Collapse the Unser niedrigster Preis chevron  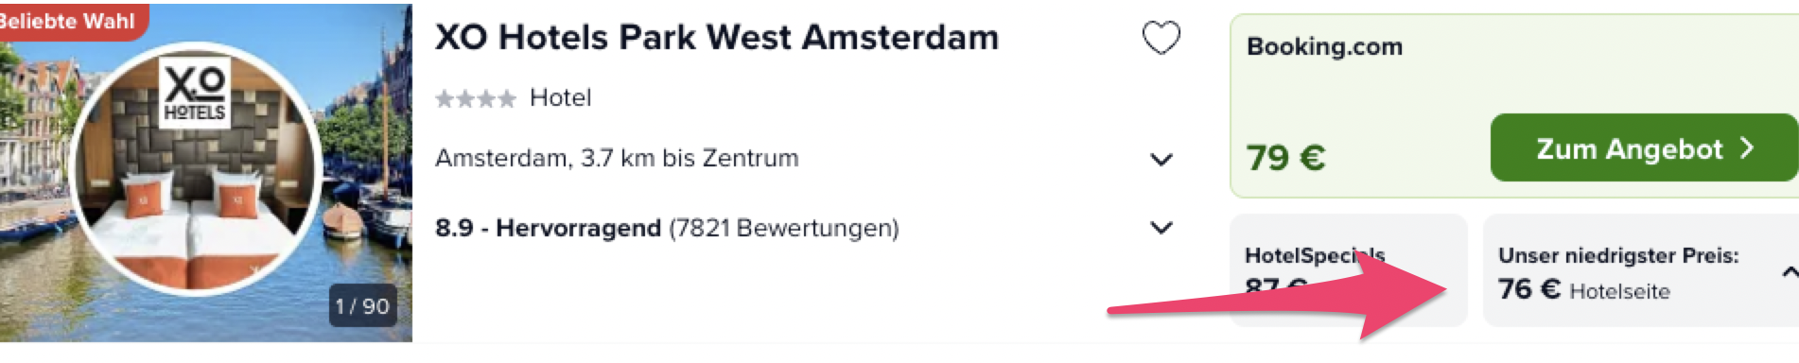coord(1790,272)
